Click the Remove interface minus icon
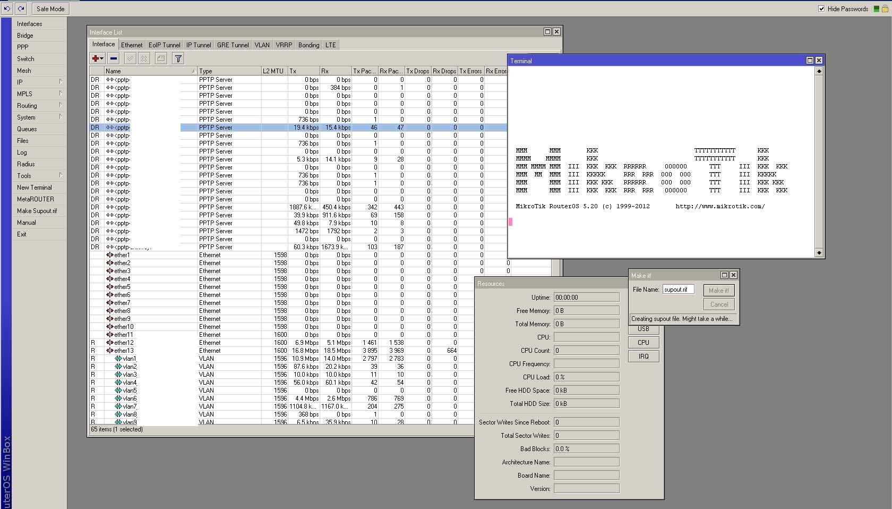 click(x=113, y=58)
